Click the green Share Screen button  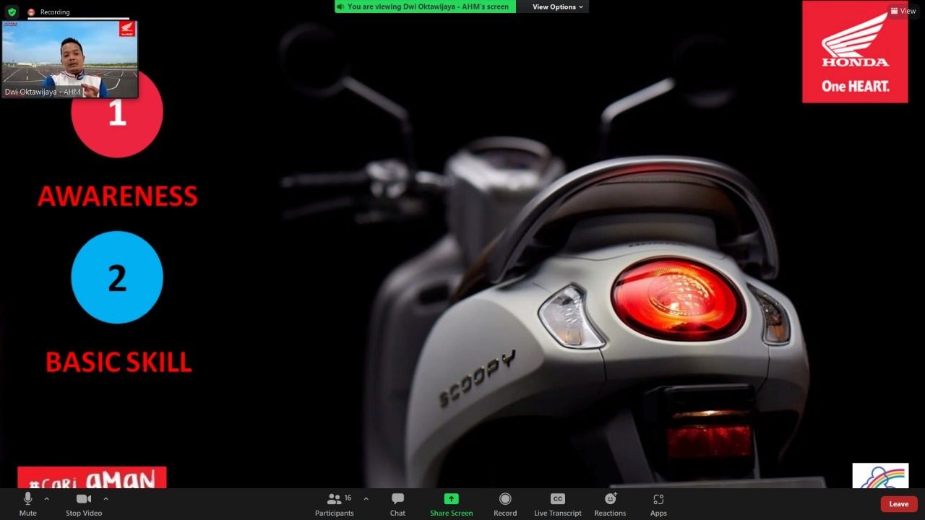(451, 504)
